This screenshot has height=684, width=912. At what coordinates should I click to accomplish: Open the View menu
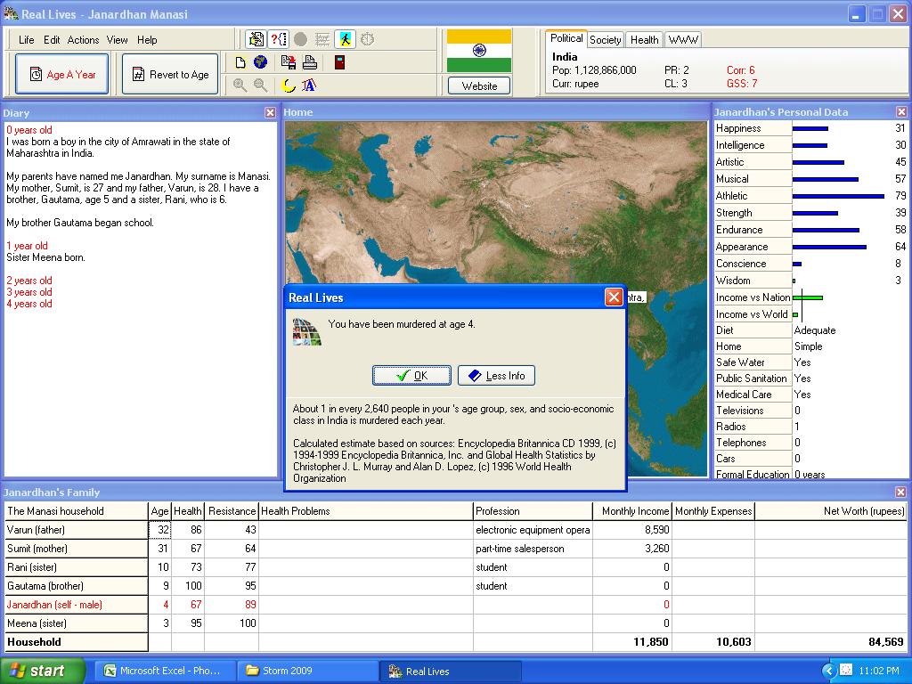pos(117,39)
